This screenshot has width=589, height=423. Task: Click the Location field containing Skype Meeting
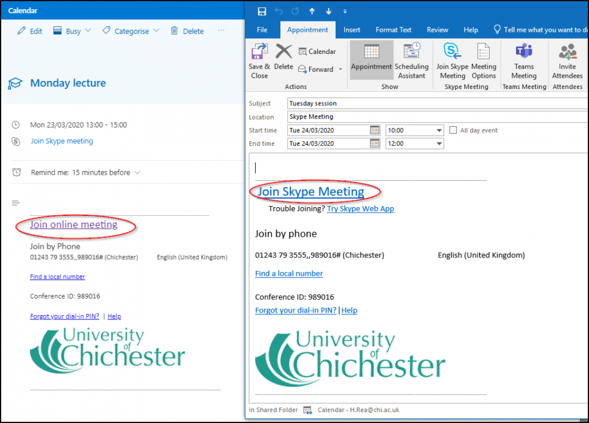pyautogui.click(x=437, y=116)
